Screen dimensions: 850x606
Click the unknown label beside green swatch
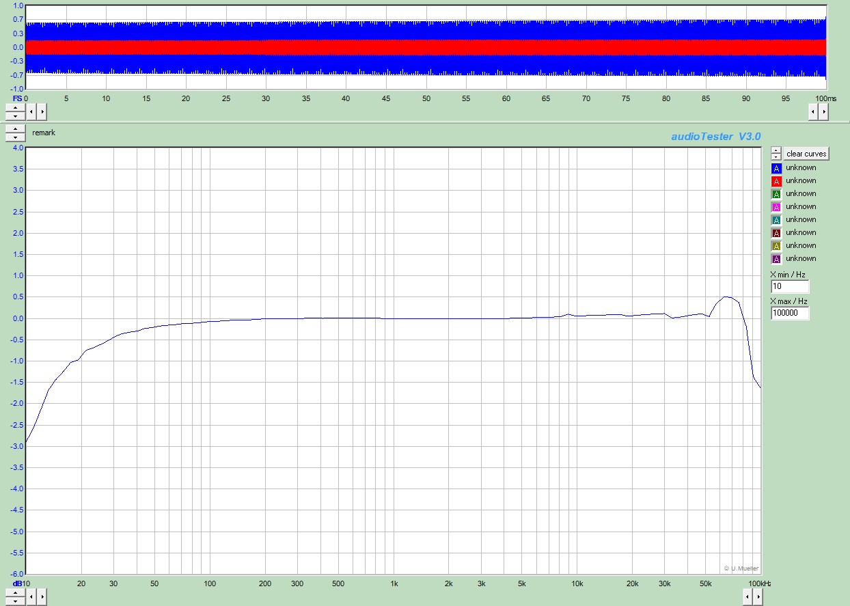click(x=801, y=193)
